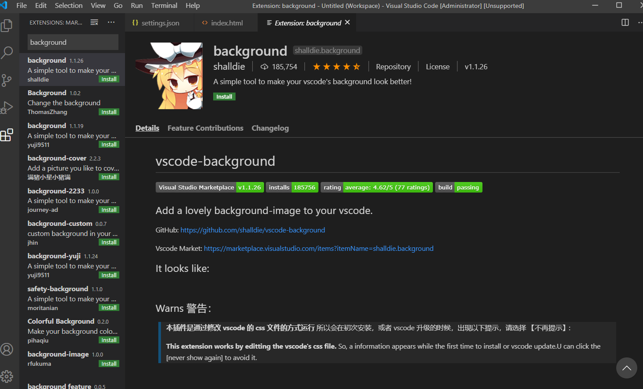Install background-image by rfukuma
643x389 pixels.
pyautogui.click(x=109, y=364)
